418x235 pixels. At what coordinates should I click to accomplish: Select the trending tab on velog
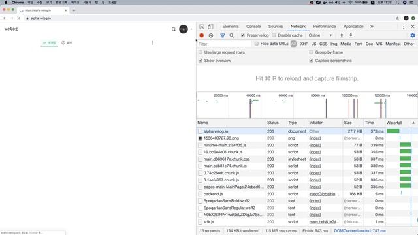pos(50,43)
